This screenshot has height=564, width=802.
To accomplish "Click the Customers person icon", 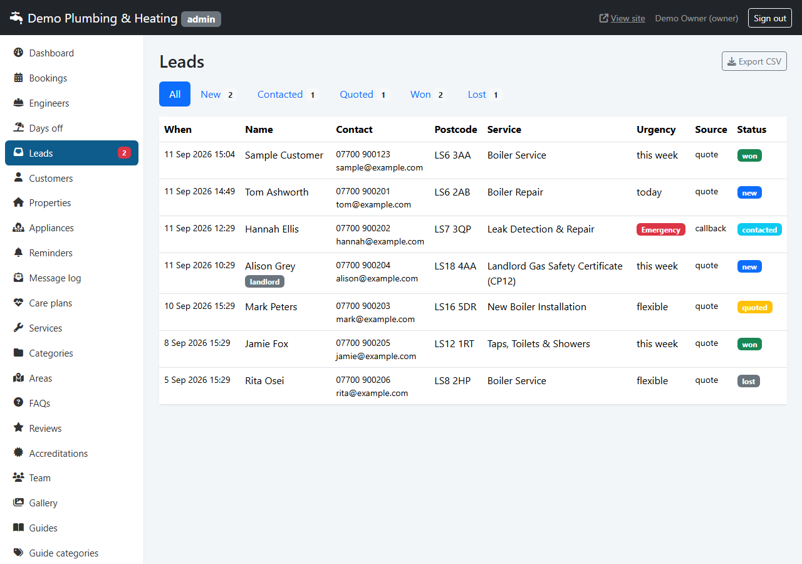I will point(18,178).
